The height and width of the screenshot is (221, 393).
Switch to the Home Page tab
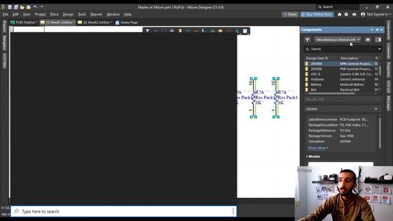(126, 23)
